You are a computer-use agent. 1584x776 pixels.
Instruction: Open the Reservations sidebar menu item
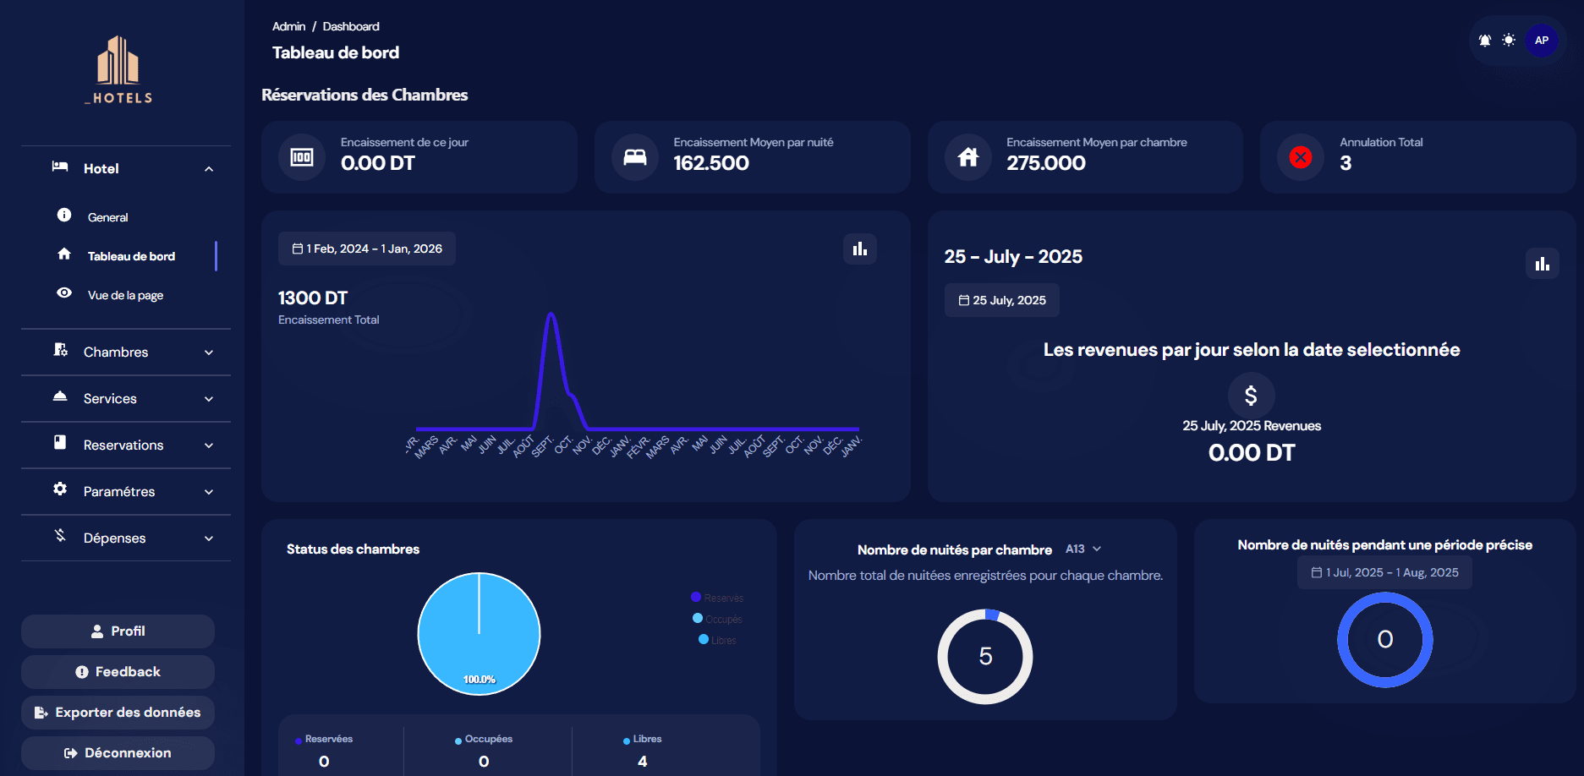coord(123,445)
